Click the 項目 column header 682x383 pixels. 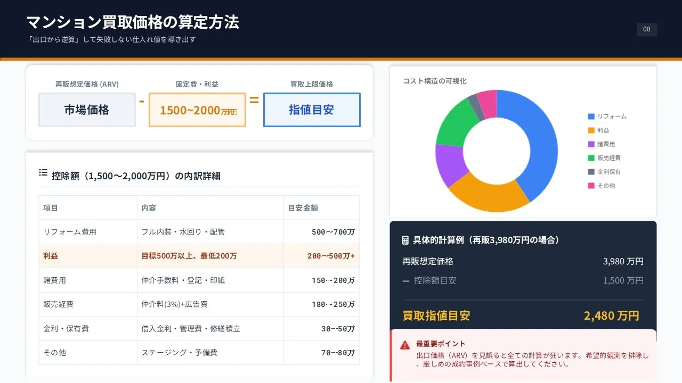point(51,208)
